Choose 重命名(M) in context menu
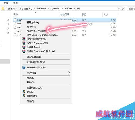135x120 pixels. pyautogui.click(x=32, y=96)
